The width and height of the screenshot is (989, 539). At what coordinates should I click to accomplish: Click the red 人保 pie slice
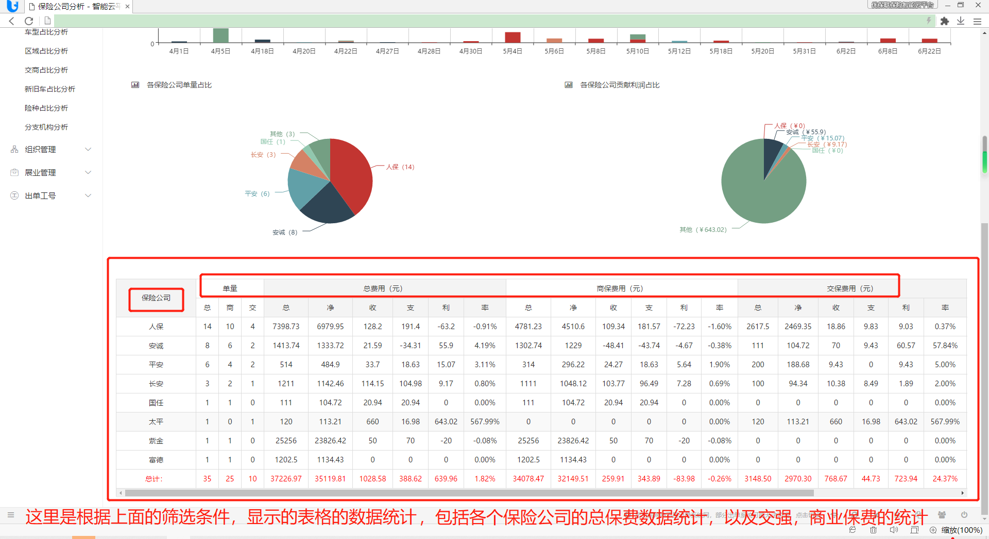pos(353,172)
